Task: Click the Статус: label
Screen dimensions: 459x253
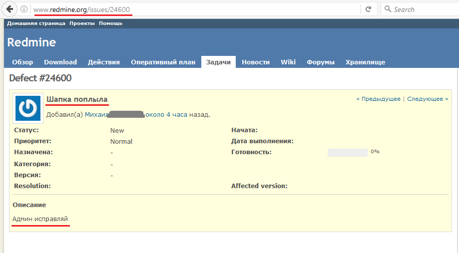Action: click(26, 130)
